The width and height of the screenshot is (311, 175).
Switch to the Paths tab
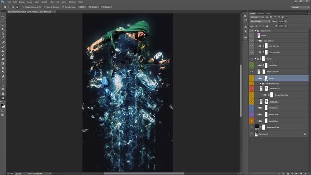[268, 14]
